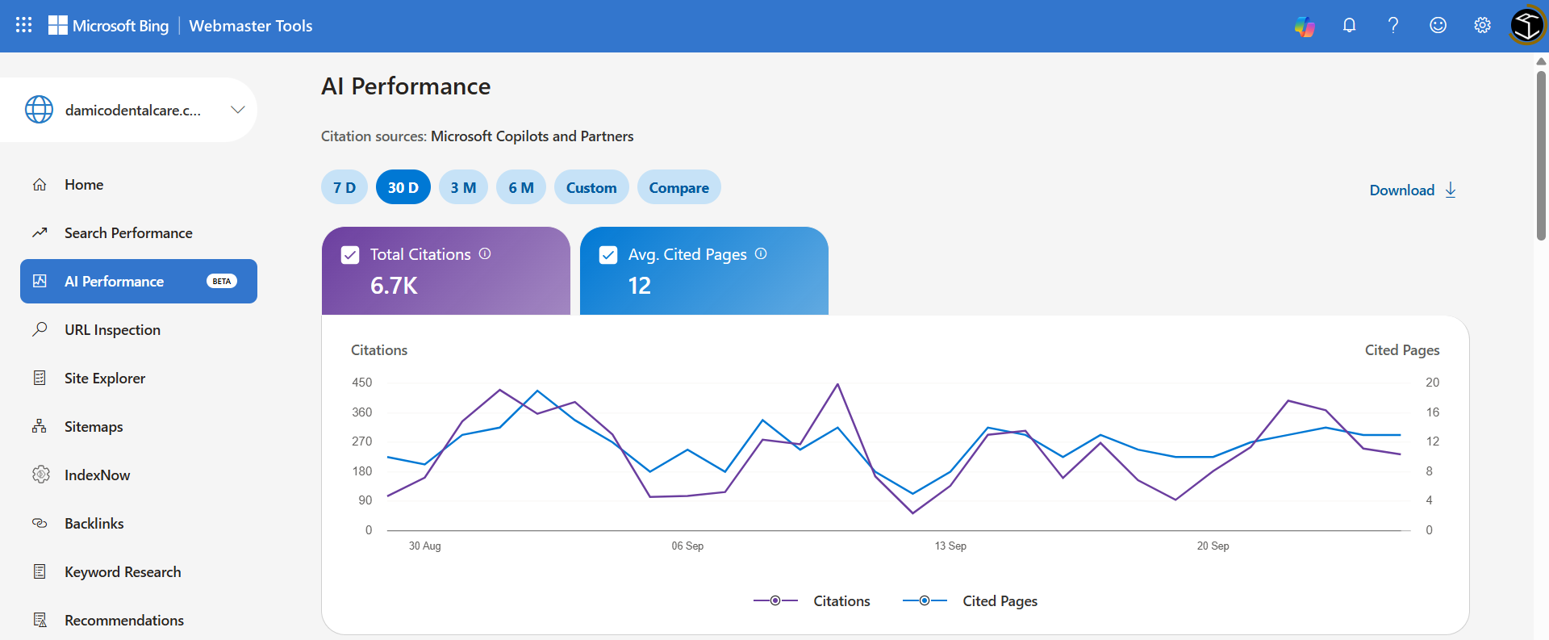Select the 7 D range

(x=344, y=187)
